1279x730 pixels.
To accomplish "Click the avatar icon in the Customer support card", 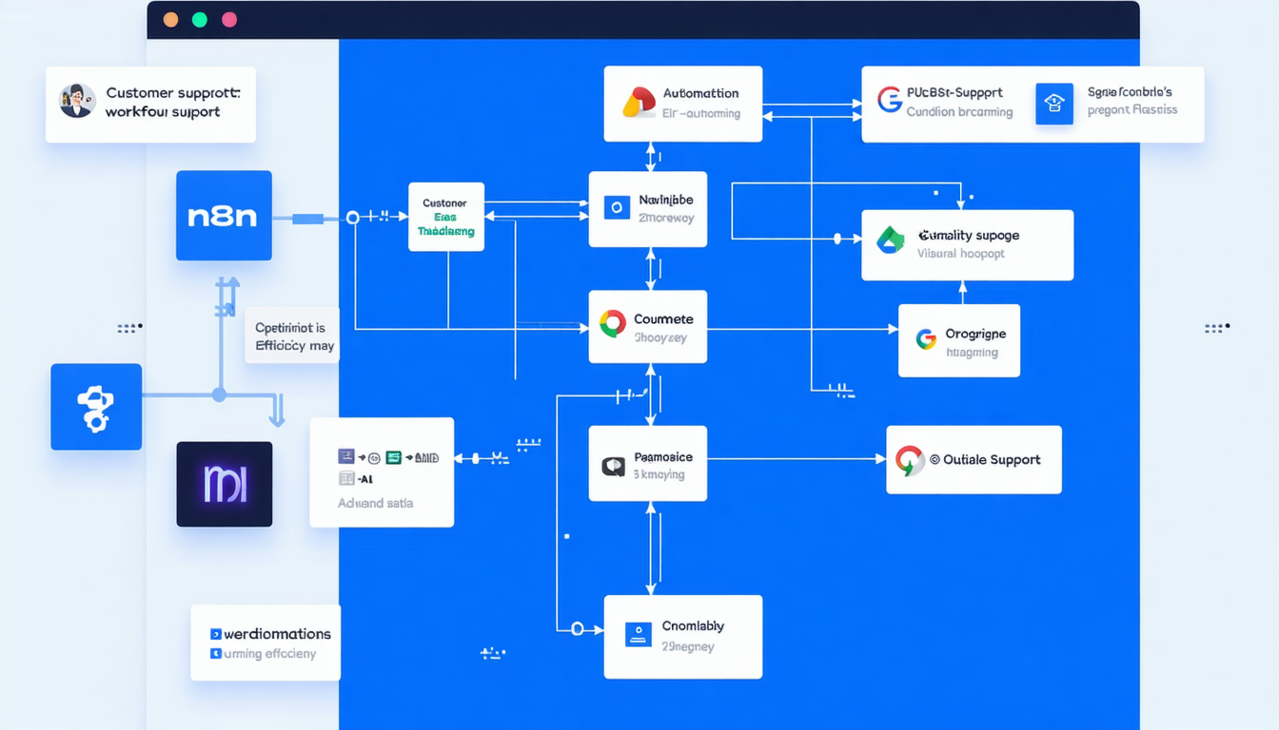I will tap(77, 101).
